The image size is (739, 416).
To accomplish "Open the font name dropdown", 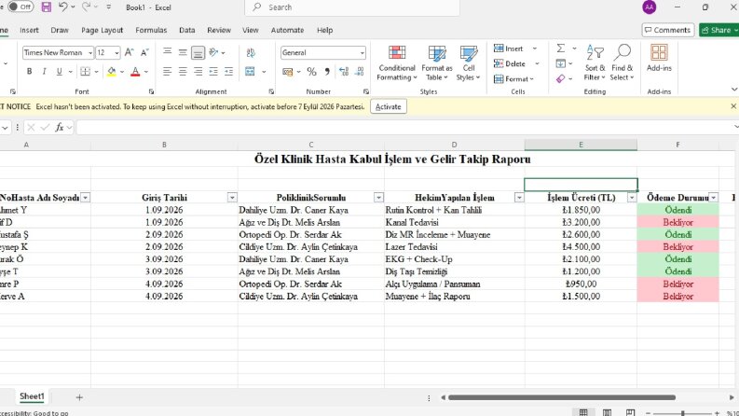I will pyautogui.click(x=90, y=53).
